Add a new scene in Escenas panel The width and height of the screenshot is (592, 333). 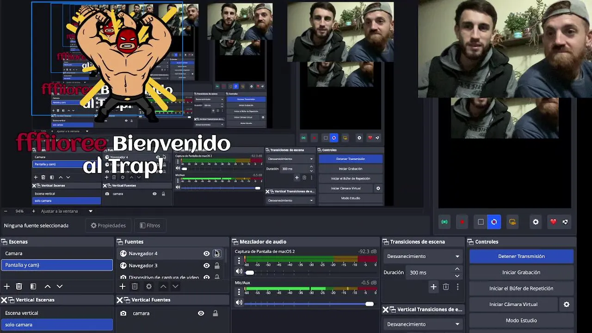pyautogui.click(x=6, y=287)
